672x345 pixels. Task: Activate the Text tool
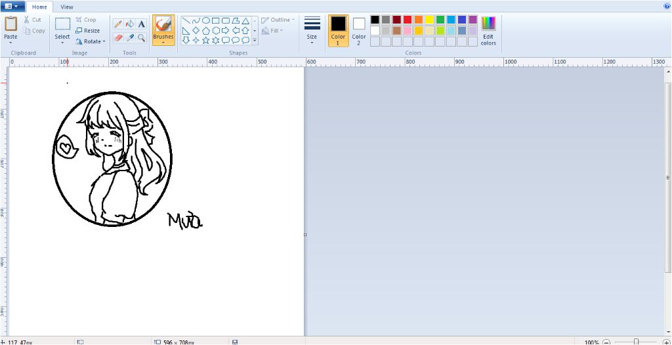tap(142, 24)
